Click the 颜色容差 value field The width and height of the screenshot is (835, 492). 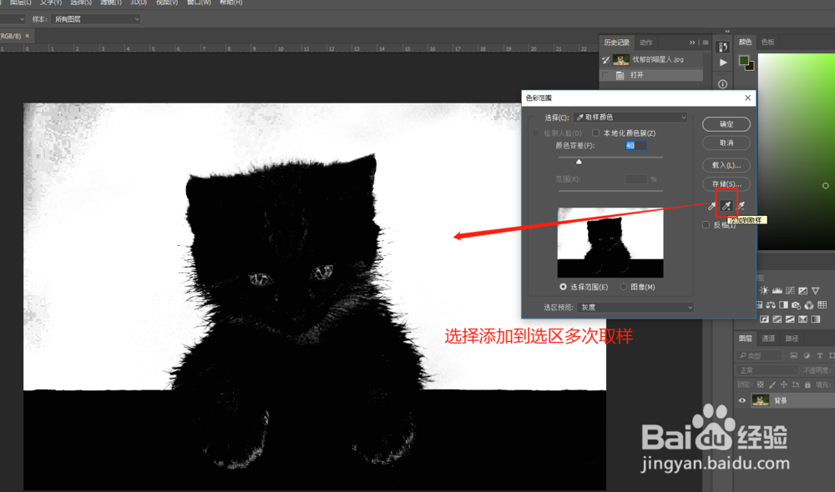635,145
